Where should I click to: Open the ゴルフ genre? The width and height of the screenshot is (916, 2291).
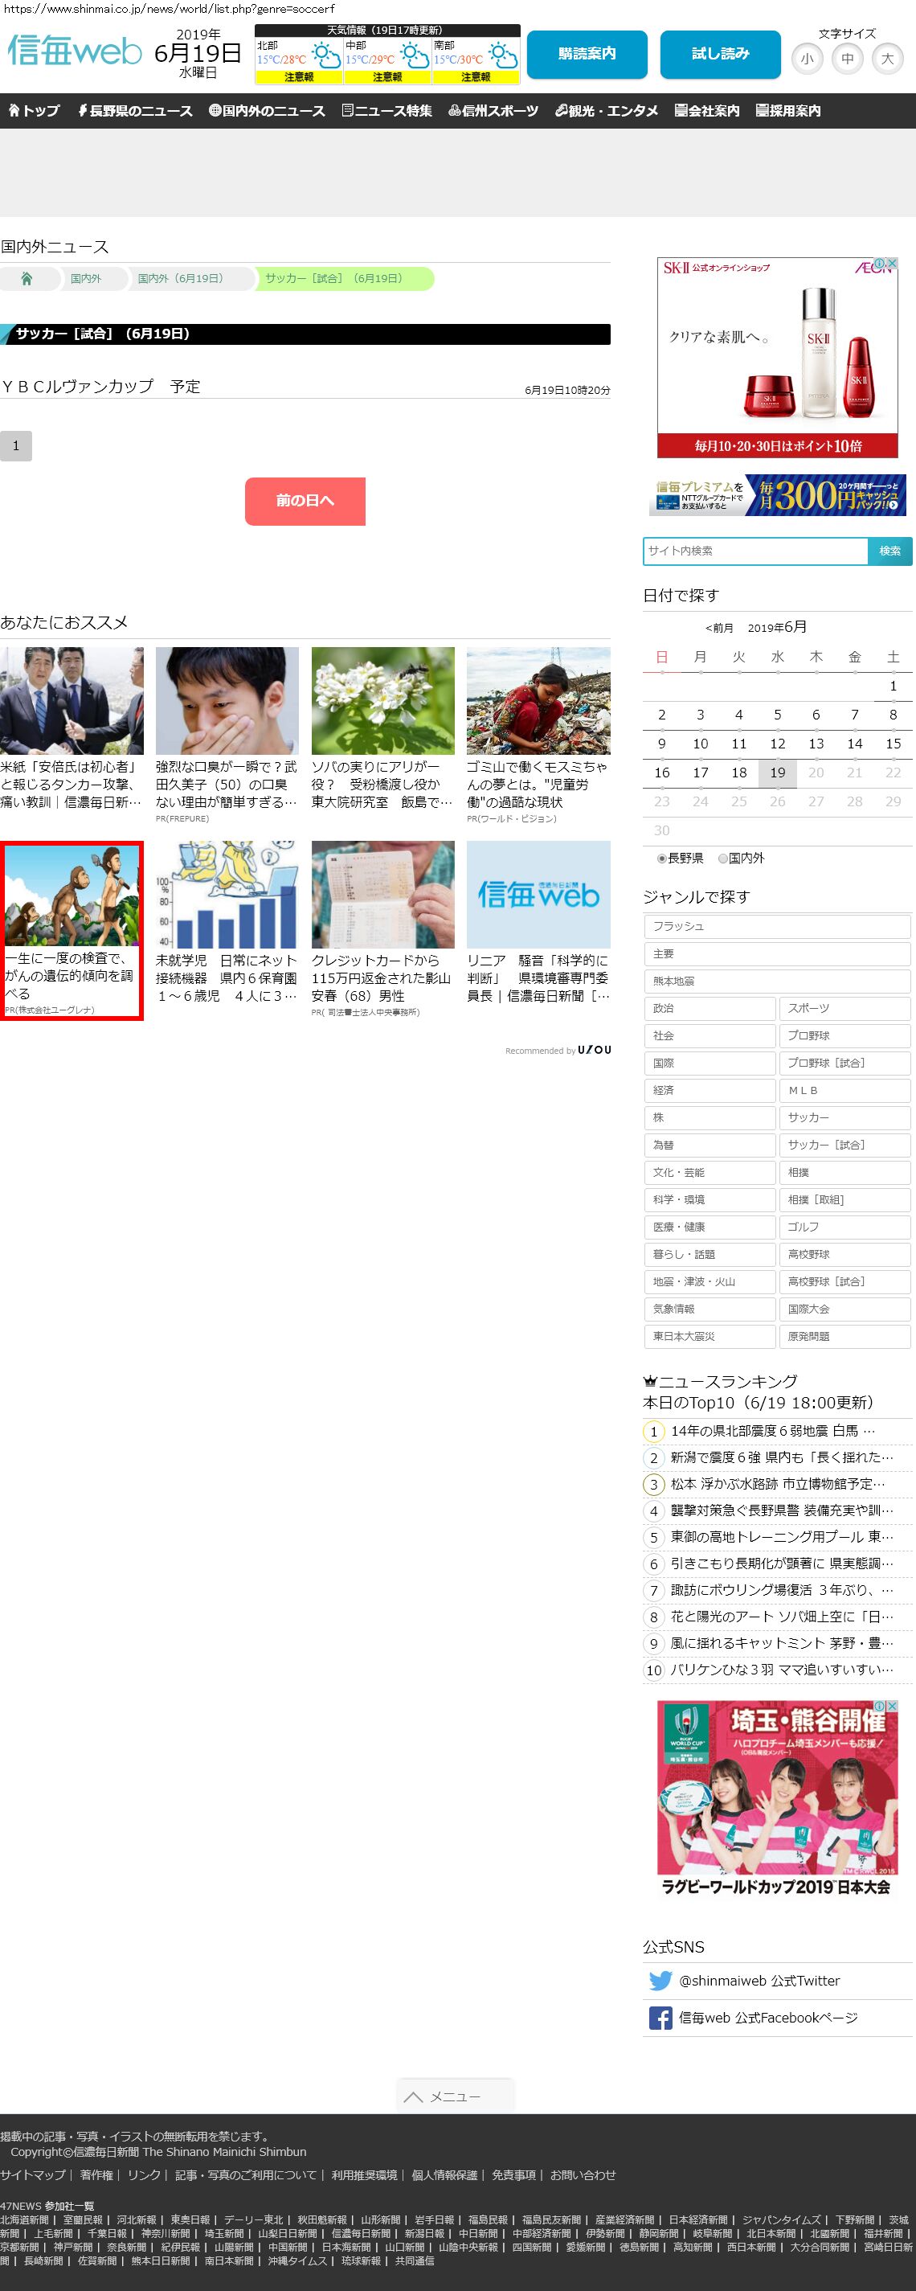(844, 1227)
